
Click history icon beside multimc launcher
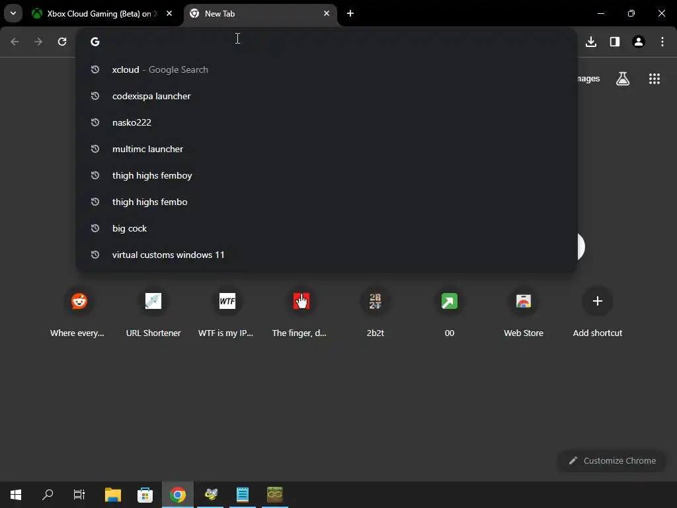[95, 149]
